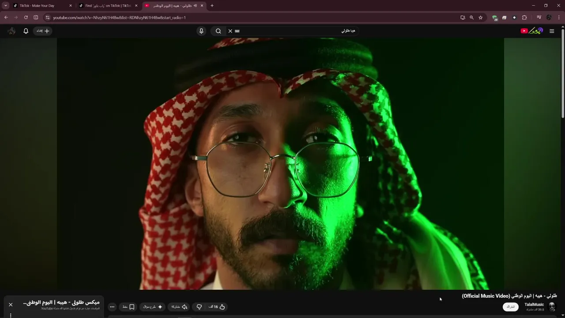Open the green extension with badge 20

click(x=495, y=18)
